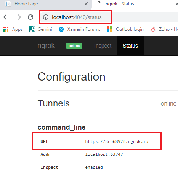Click the Microsoft logo bookmark icon
178x176 pixels.
[109, 29]
